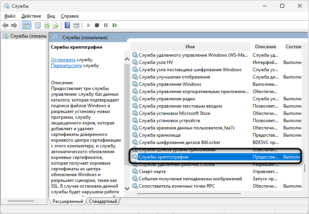
Task: Select Служба узла HV service name
Action: [x=156, y=62]
